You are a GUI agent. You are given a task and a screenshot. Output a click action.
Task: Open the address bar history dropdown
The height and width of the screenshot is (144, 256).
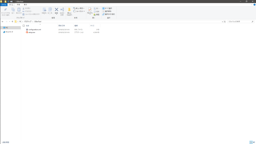click(222, 21)
